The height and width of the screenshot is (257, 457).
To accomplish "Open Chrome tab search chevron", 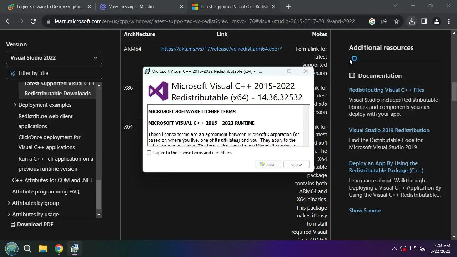I will pos(395,6).
